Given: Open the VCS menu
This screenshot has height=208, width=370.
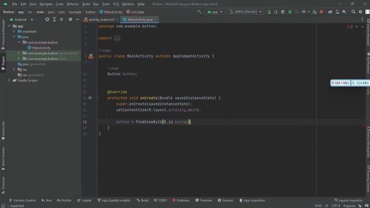Looking at the screenshot, I should point(116,4).
